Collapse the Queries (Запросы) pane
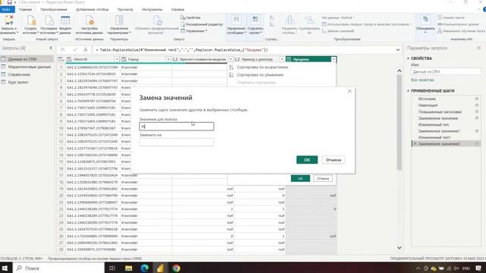This screenshot has height=273, width=486. click(51, 48)
